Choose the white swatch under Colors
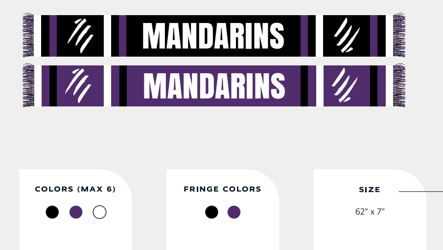443x250 pixels. click(x=99, y=212)
